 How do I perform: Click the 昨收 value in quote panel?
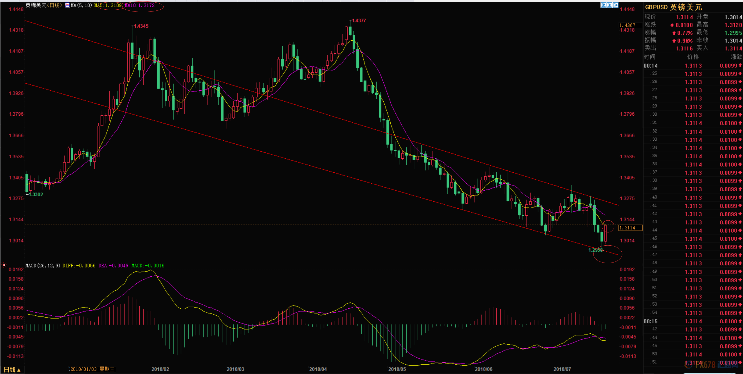733,41
